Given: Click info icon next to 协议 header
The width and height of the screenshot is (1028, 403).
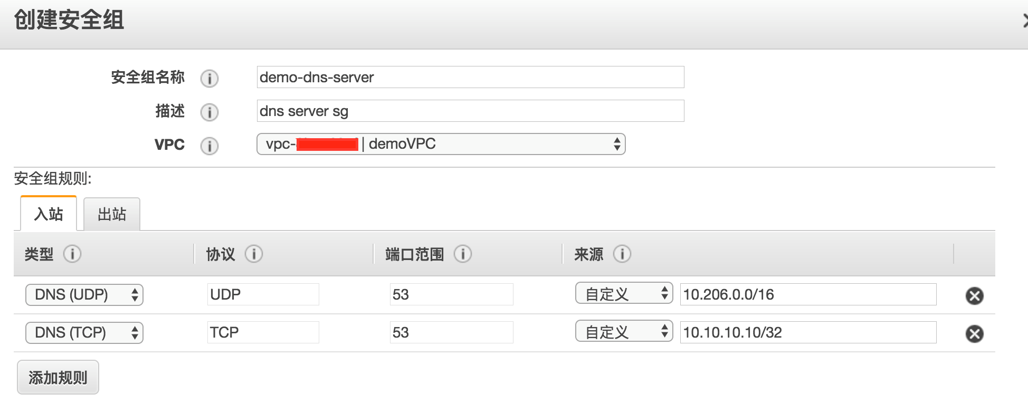Looking at the screenshot, I should coord(254,254).
